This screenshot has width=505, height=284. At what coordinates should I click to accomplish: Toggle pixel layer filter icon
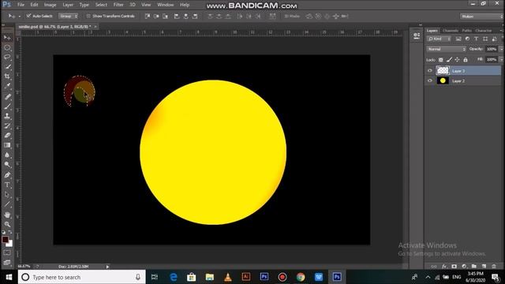point(458,39)
